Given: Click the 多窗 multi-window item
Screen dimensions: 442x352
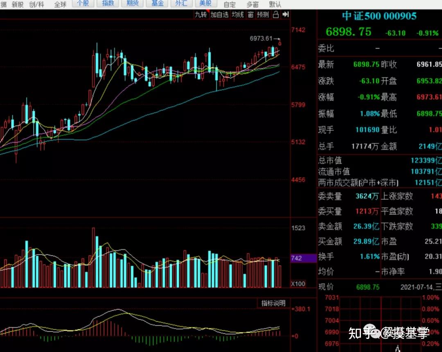Looking at the screenshot, I should coord(252,5).
